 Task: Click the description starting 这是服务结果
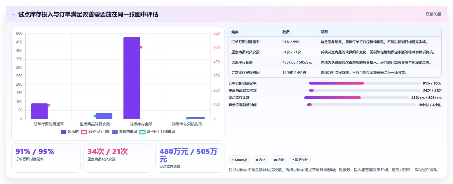click(x=374, y=42)
